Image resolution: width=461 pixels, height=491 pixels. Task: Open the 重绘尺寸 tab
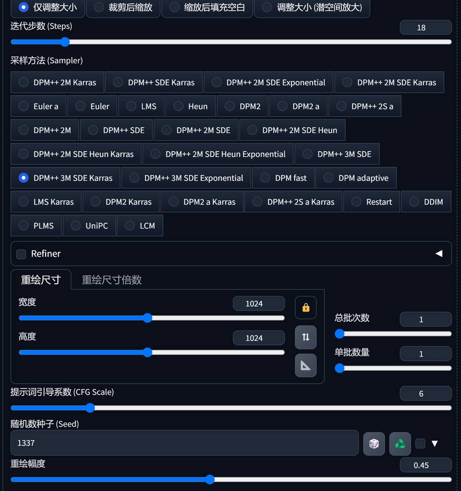pyautogui.click(x=41, y=280)
